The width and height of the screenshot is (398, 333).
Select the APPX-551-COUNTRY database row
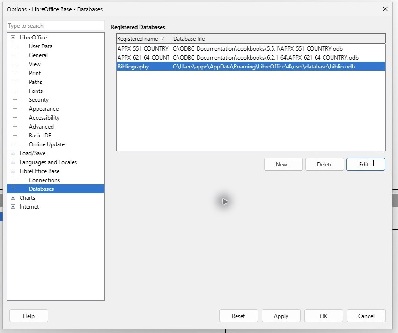click(251, 49)
